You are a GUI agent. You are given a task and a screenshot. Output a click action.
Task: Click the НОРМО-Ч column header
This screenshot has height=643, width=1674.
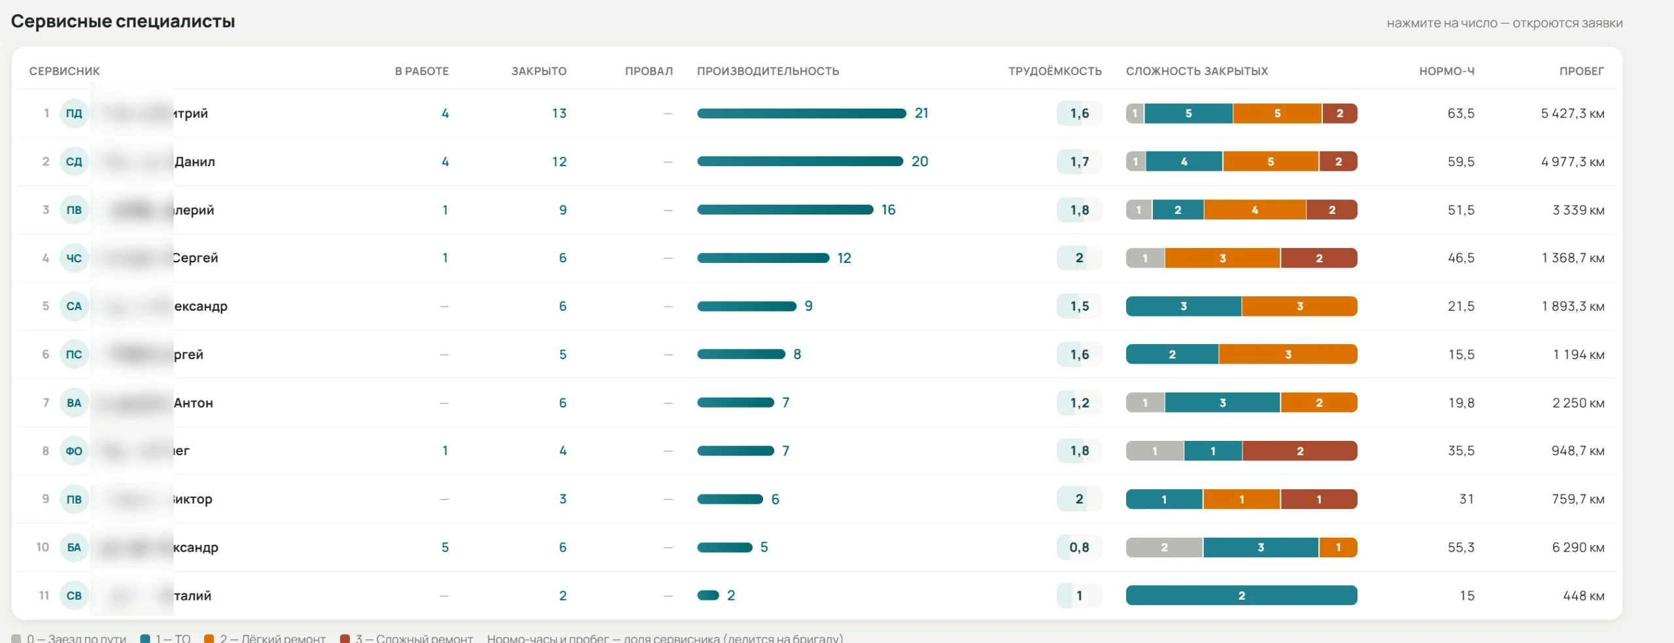[x=1446, y=71]
